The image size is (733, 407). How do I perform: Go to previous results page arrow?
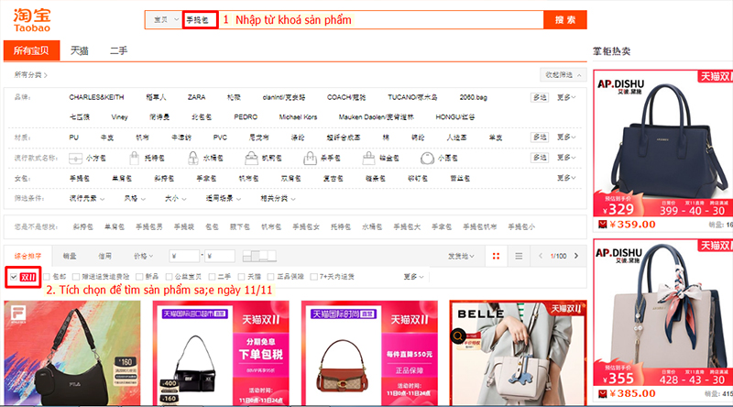pyautogui.click(x=541, y=256)
